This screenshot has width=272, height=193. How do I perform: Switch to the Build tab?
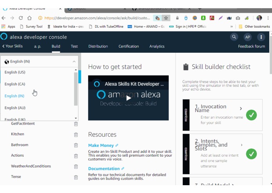point(56,46)
